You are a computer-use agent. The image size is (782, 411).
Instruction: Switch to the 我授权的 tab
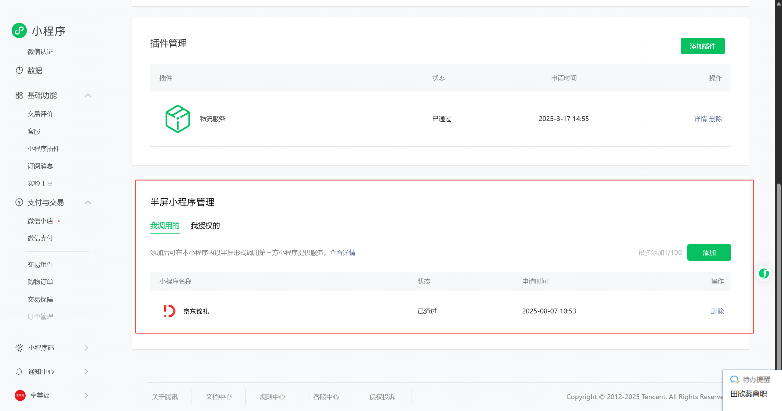205,226
